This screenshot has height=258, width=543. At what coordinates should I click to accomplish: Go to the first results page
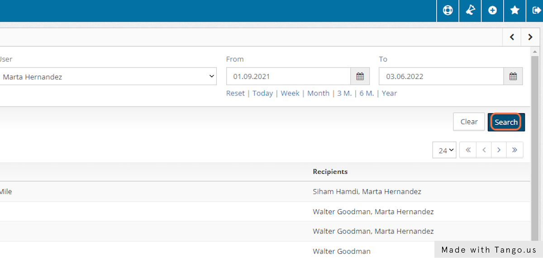468,150
